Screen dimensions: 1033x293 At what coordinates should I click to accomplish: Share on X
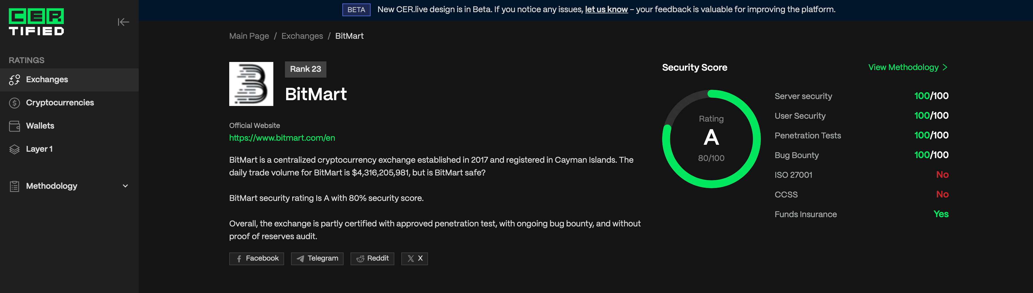point(415,259)
